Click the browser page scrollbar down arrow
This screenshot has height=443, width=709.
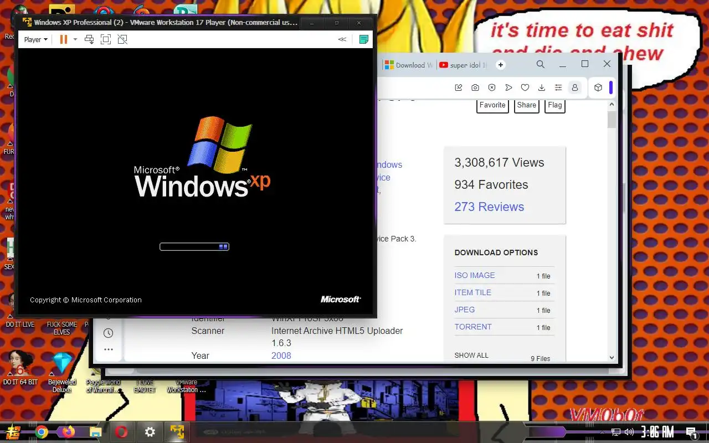(612, 358)
